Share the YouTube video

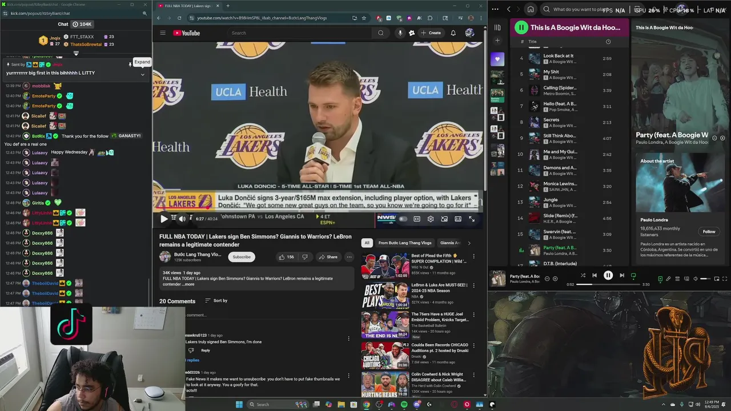(328, 257)
